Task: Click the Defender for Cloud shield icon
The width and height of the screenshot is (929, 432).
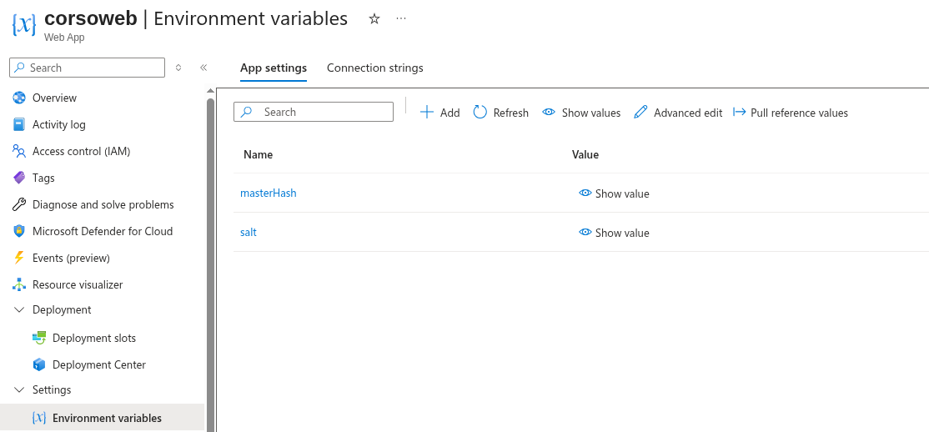Action: (19, 231)
